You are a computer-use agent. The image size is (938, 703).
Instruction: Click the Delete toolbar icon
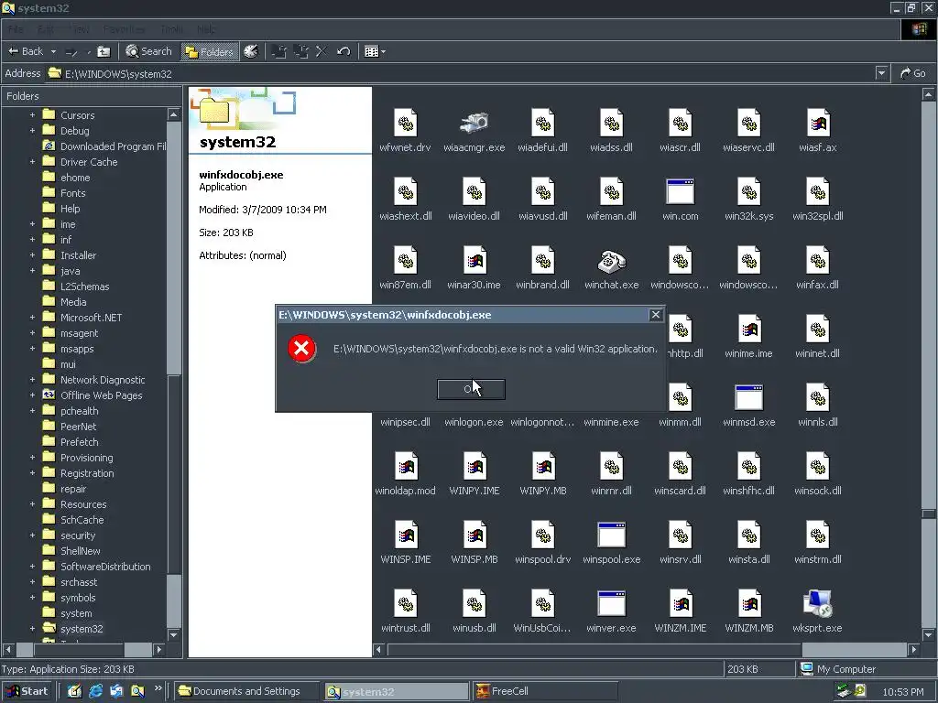coord(322,51)
